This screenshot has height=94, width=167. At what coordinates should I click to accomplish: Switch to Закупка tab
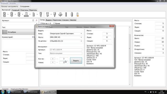point(73,20)
